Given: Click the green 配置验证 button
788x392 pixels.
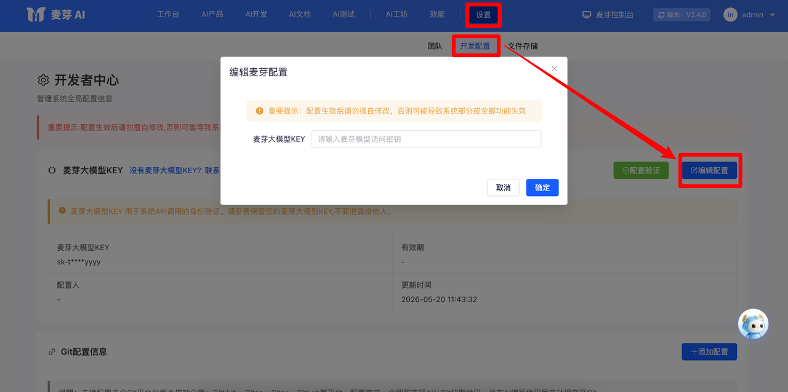Looking at the screenshot, I should 641,170.
